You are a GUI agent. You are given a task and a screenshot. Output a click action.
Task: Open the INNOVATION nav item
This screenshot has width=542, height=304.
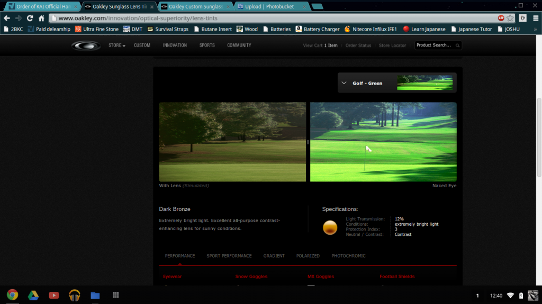[175, 45]
